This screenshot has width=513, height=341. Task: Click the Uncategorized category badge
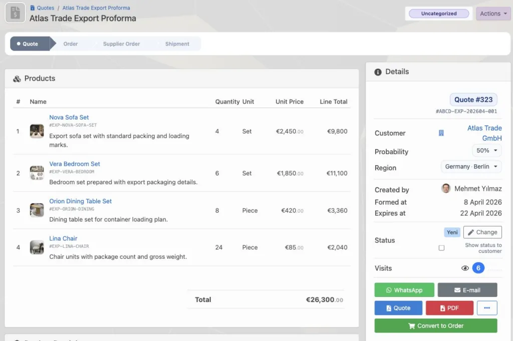click(439, 14)
